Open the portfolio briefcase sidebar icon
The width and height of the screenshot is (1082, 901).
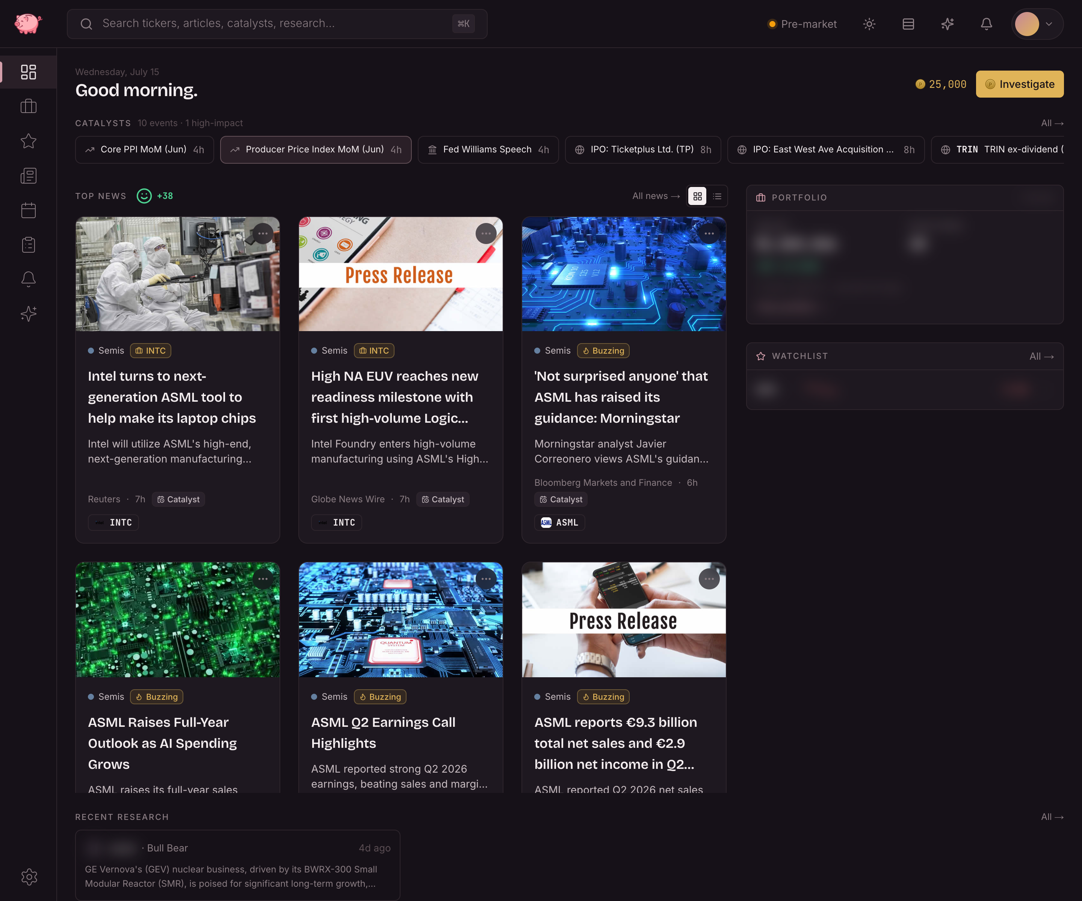[x=28, y=107]
